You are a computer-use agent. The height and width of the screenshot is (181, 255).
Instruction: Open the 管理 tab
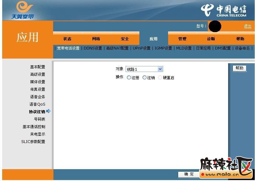[x=182, y=39]
